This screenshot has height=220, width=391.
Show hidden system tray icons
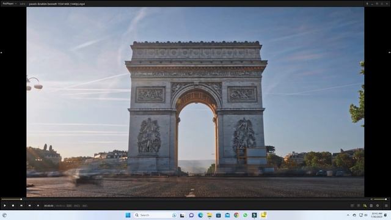click(x=348, y=215)
